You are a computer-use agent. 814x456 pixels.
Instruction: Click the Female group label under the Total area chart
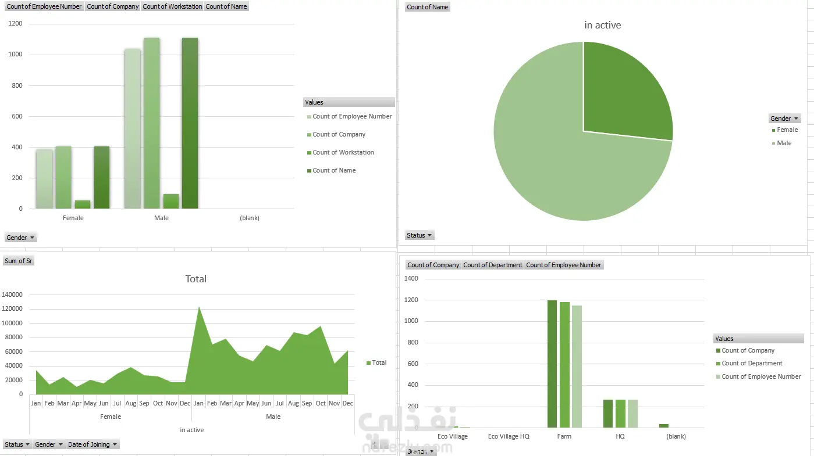click(111, 416)
